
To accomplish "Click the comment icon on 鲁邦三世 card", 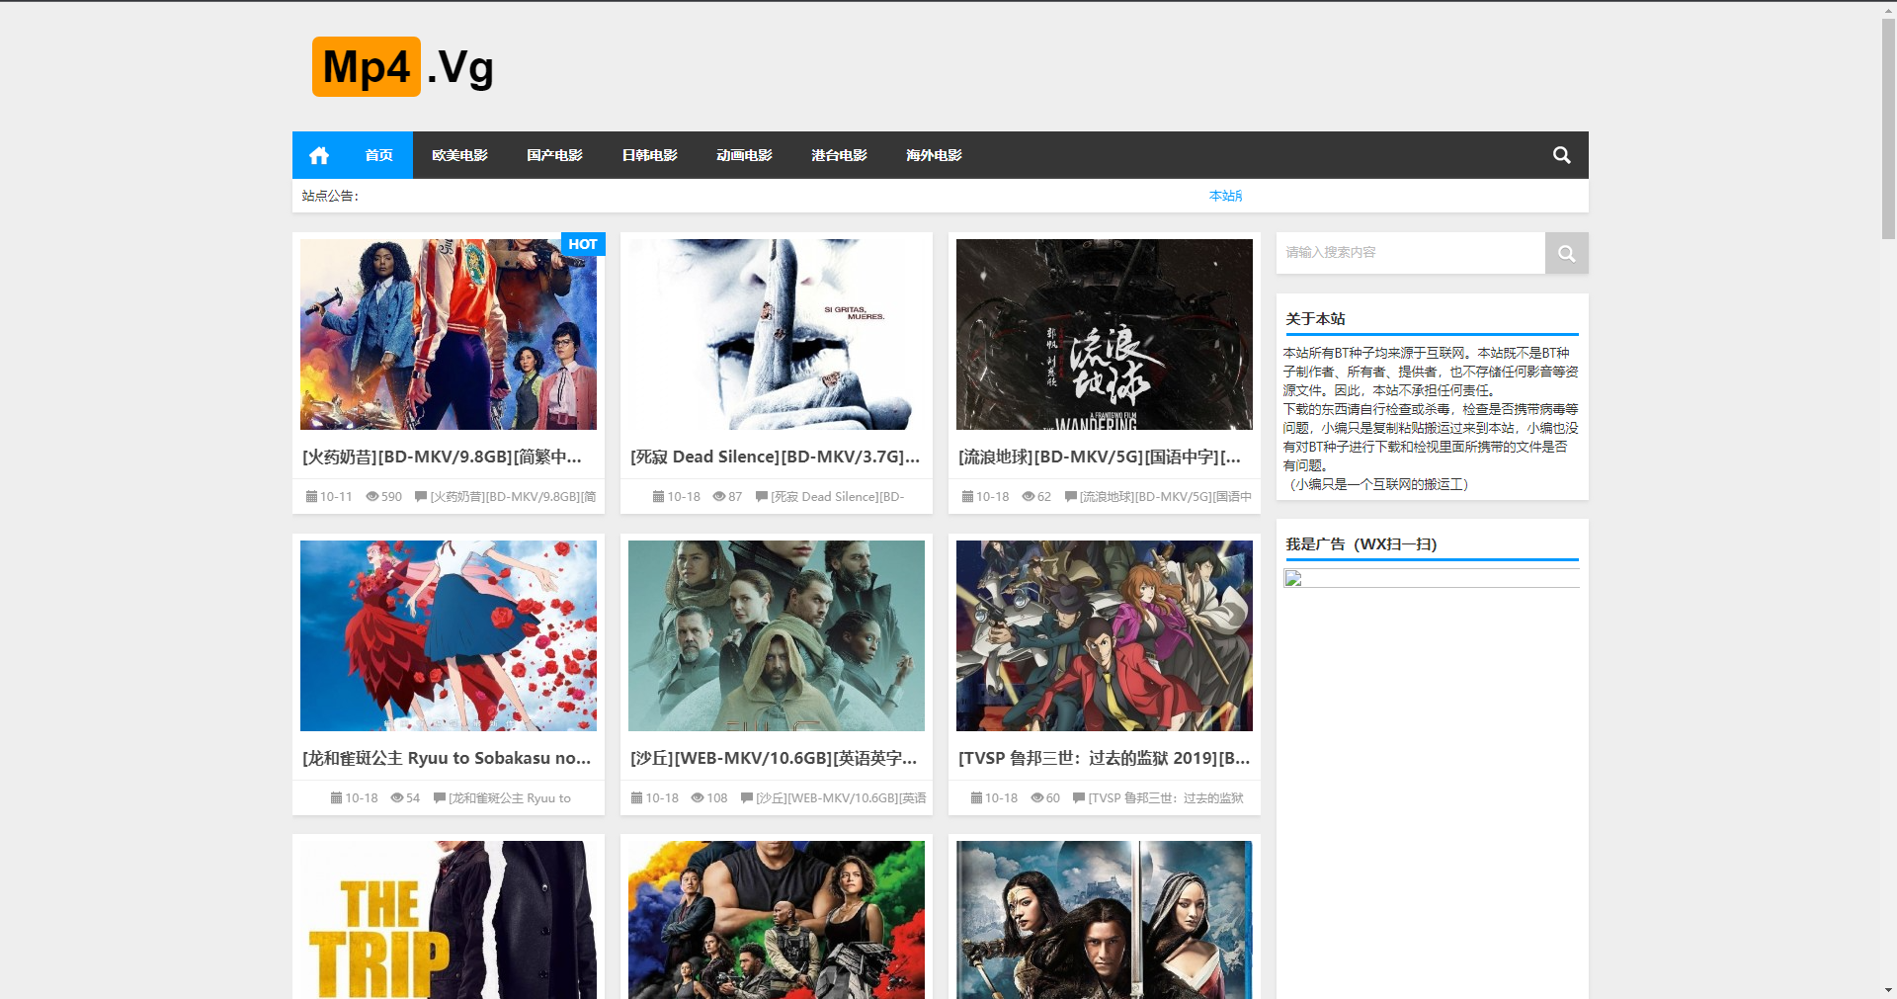I will click(x=1079, y=797).
